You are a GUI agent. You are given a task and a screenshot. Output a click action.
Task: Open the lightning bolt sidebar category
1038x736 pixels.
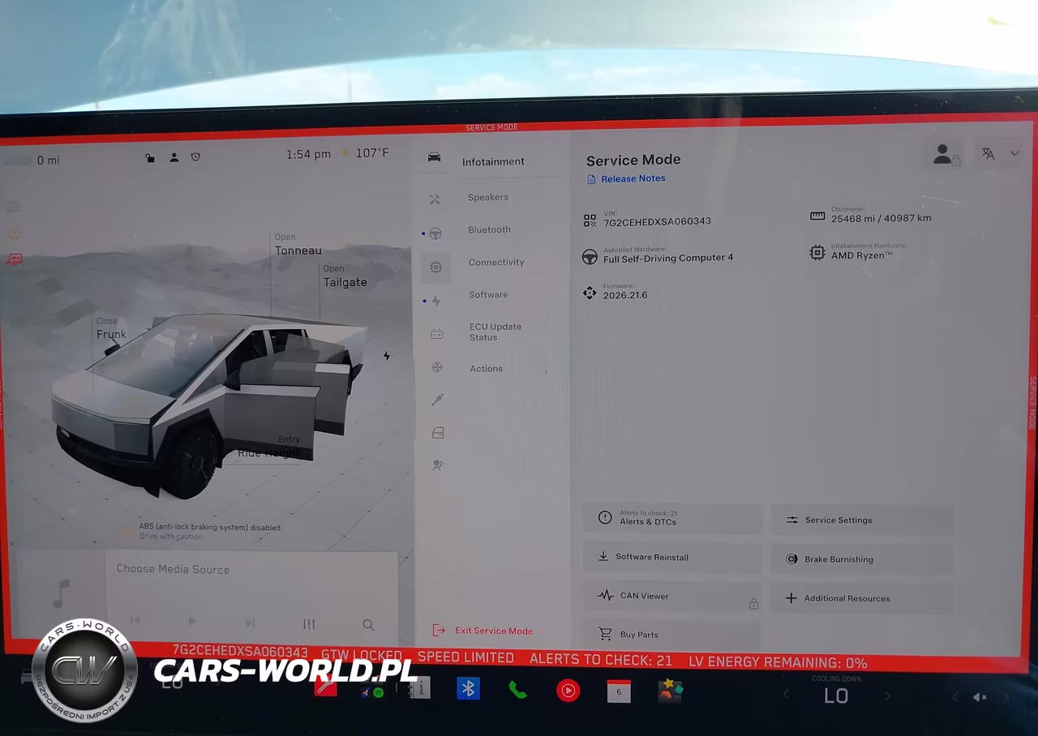436,301
